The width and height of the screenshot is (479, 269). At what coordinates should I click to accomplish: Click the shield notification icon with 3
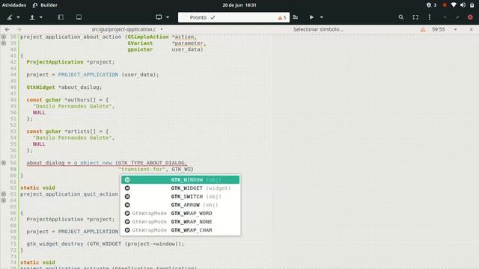point(431,5)
